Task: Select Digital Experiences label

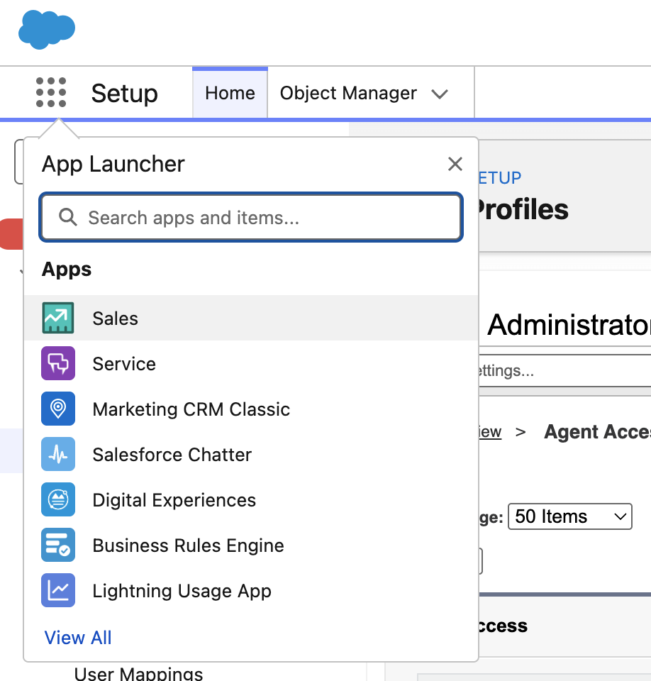Action: [174, 500]
